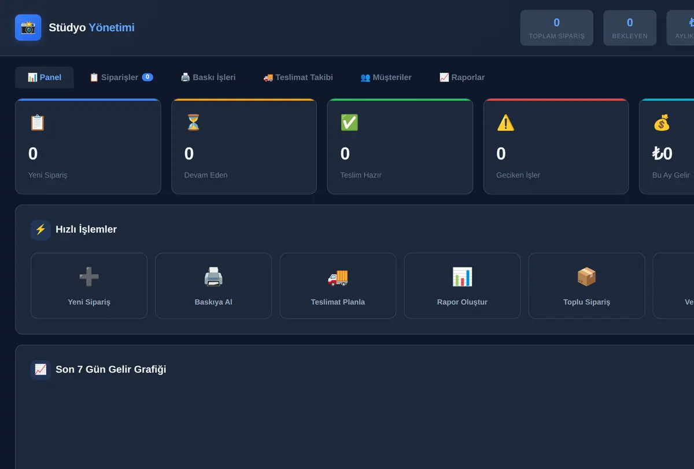Click the bar chart icon on Rapor Oluştur
The height and width of the screenshot is (469, 694).
(462, 277)
